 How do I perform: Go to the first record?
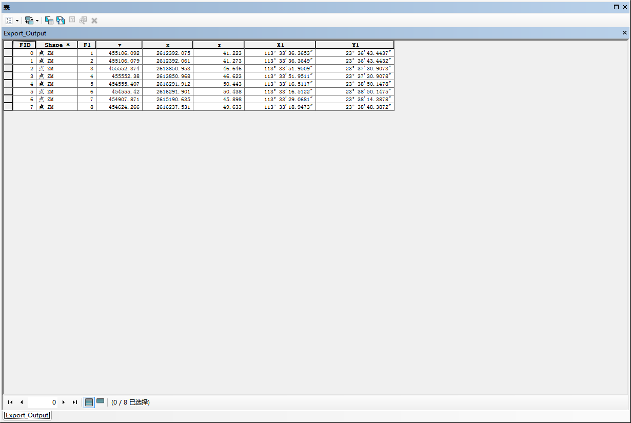tap(10, 402)
